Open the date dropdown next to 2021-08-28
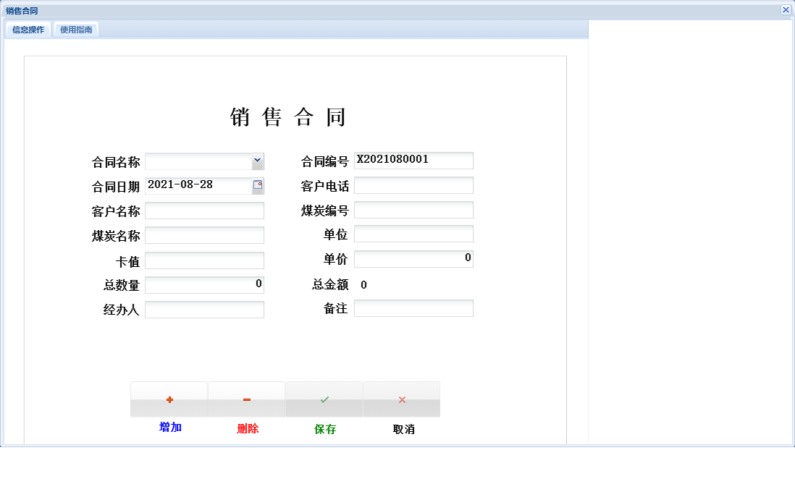Image resolution: width=795 pixels, height=497 pixels. 258,185
